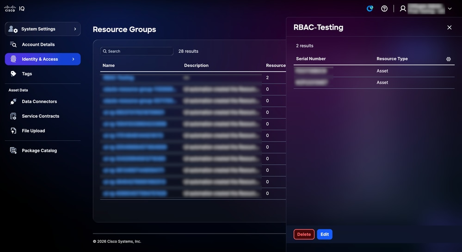Viewport: 462px width, 252px height.
Task: Open File Upload page
Action: click(x=34, y=131)
